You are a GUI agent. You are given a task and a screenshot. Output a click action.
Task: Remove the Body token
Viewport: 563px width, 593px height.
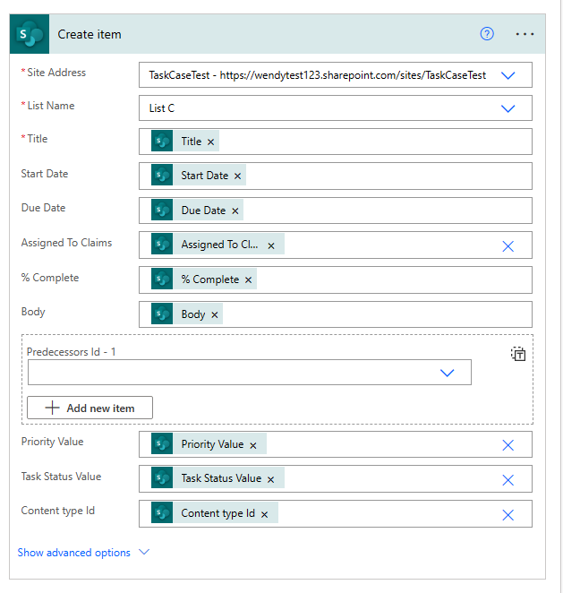(215, 314)
